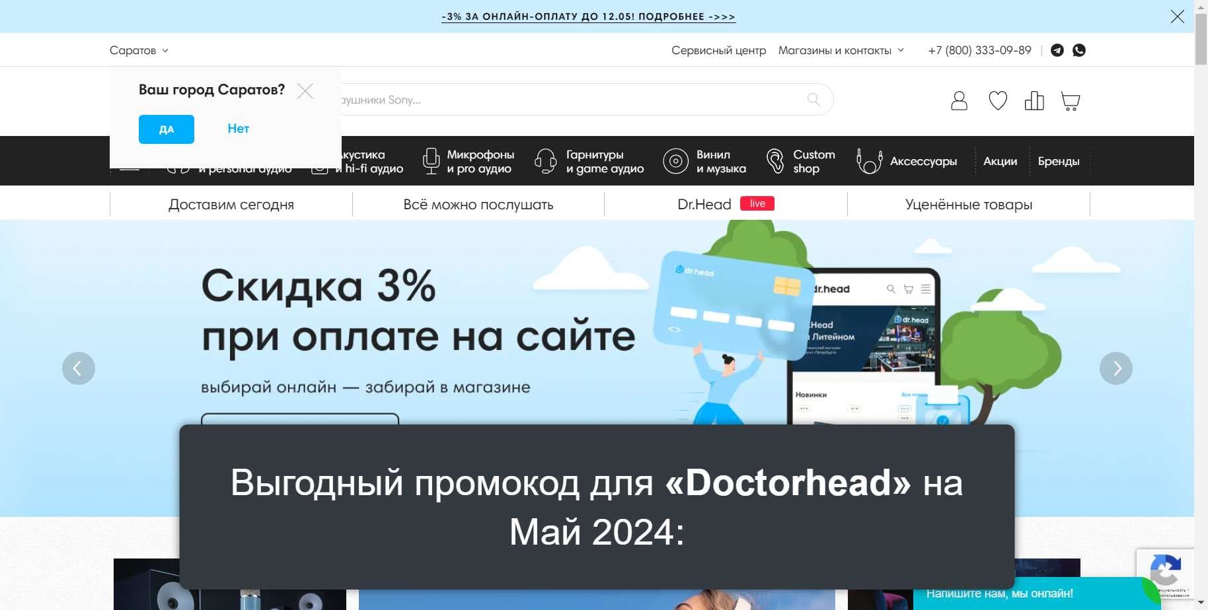Image resolution: width=1208 pixels, height=610 pixels.
Task: Open Микрофоны и pro аудио category
Action: coord(469,161)
